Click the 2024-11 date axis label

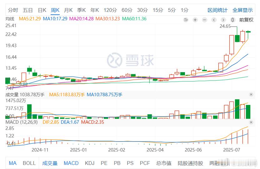click(x=40, y=150)
